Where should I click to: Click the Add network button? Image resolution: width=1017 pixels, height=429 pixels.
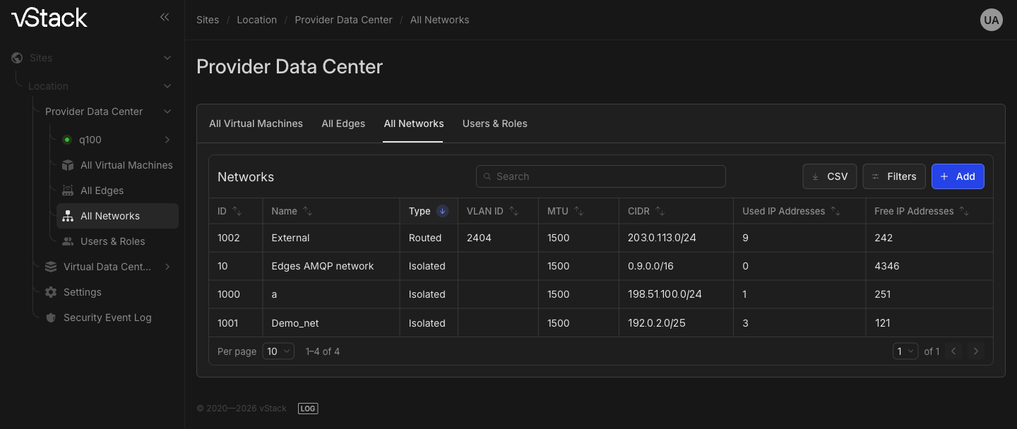958,176
